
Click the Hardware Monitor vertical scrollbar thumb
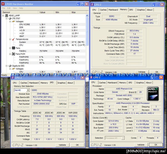87,31
